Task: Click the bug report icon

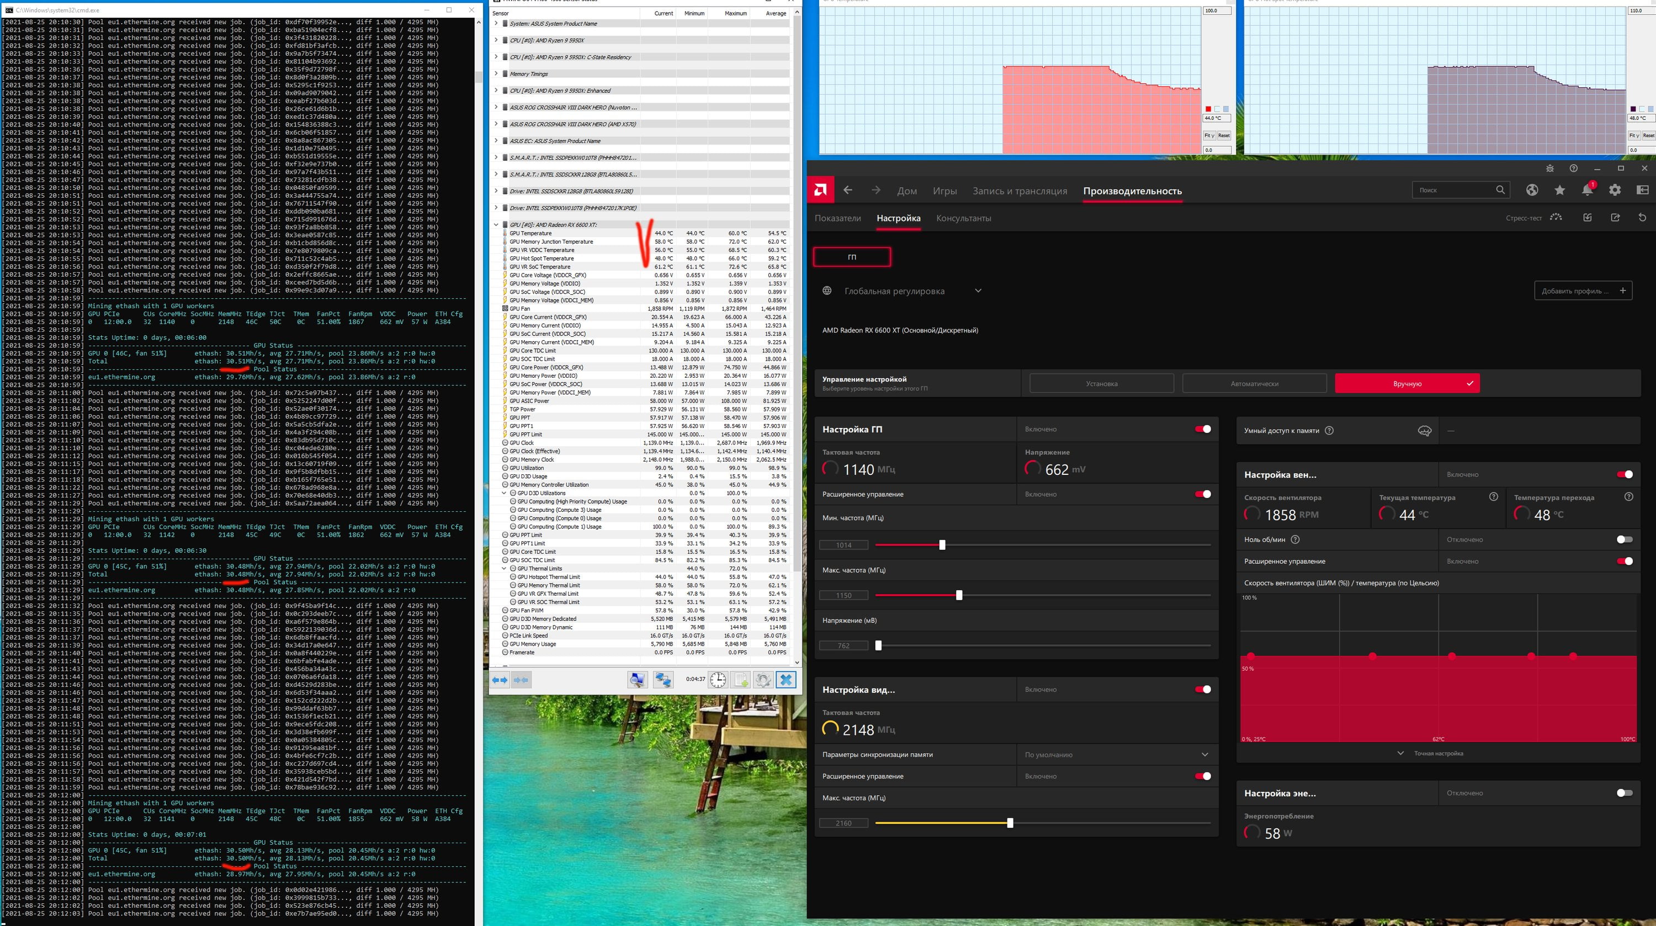Action: (x=1550, y=168)
